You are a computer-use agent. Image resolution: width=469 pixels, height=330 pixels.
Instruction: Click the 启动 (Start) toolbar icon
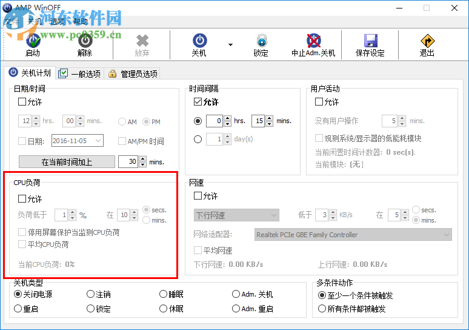click(33, 41)
